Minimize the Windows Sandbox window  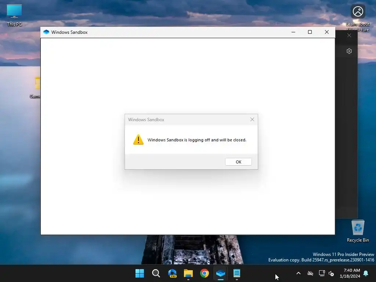[x=293, y=32]
